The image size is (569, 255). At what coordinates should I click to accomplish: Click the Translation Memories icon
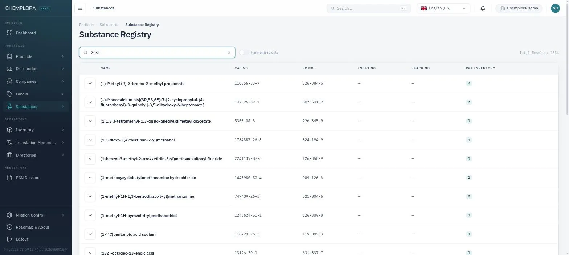(x=9, y=143)
